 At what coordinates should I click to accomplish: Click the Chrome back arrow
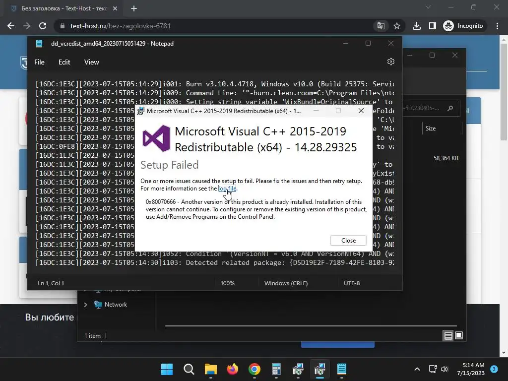(x=11, y=26)
